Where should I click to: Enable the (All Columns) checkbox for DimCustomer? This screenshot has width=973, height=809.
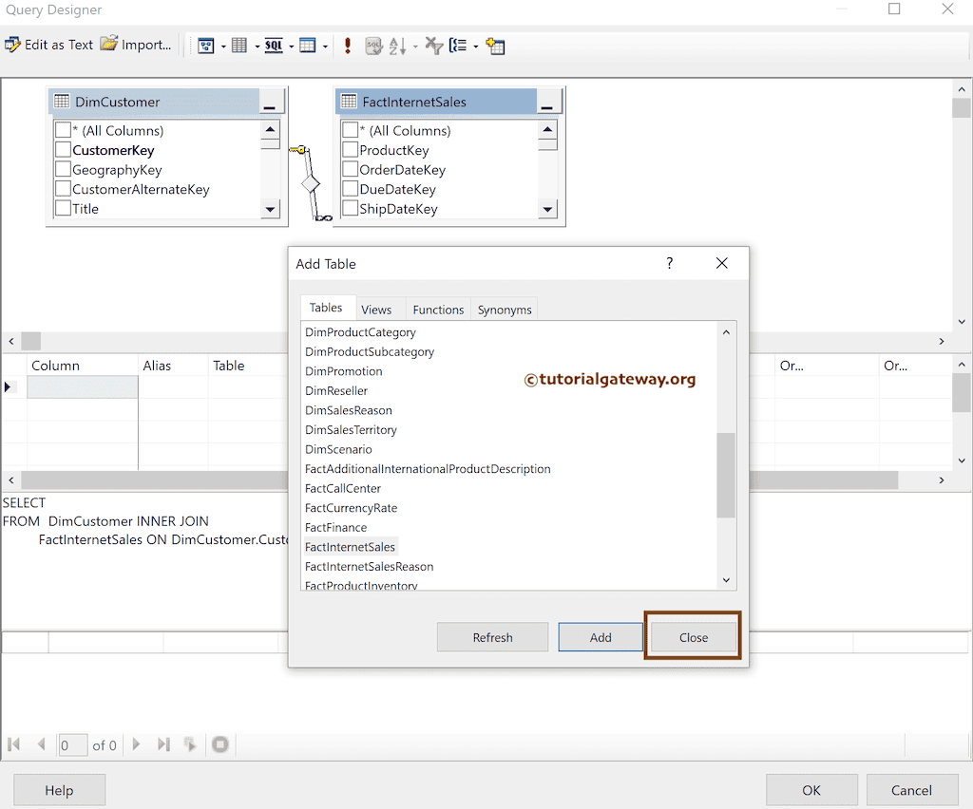point(63,130)
